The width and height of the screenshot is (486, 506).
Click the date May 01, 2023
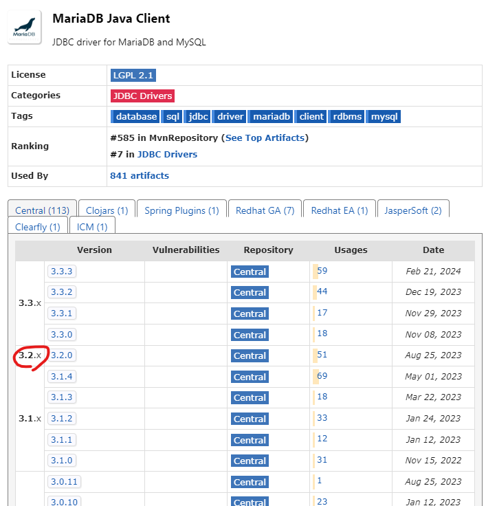433,376
